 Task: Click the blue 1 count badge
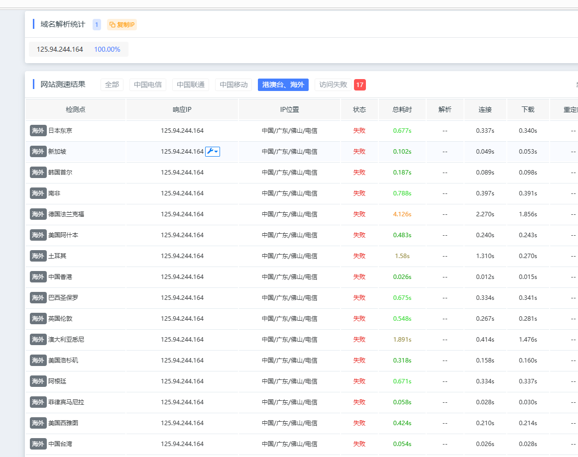point(97,25)
